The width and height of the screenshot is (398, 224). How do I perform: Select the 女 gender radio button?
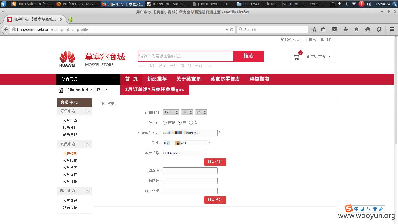tap(191, 123)
